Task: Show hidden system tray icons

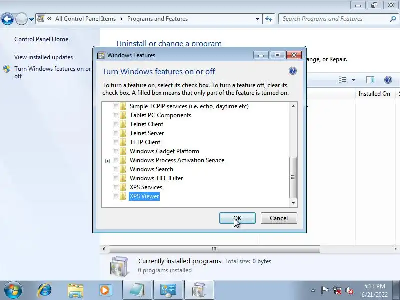Action: coord(313,290)
